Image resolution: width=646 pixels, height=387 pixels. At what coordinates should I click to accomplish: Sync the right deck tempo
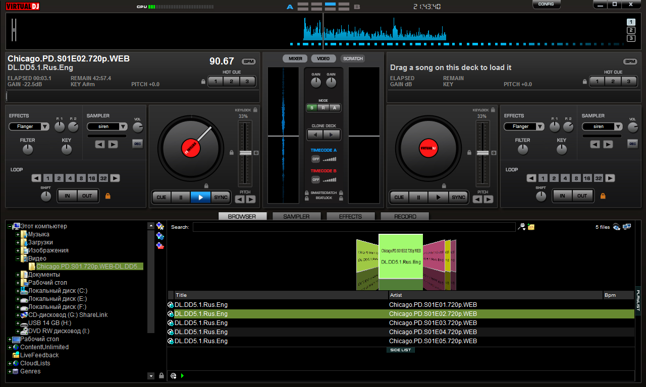tap(458, 197)
